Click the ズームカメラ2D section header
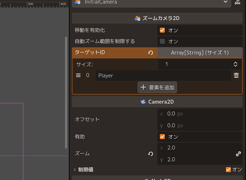Image resolution: width=246 pixels, height=180 pixels. point(157,18)
